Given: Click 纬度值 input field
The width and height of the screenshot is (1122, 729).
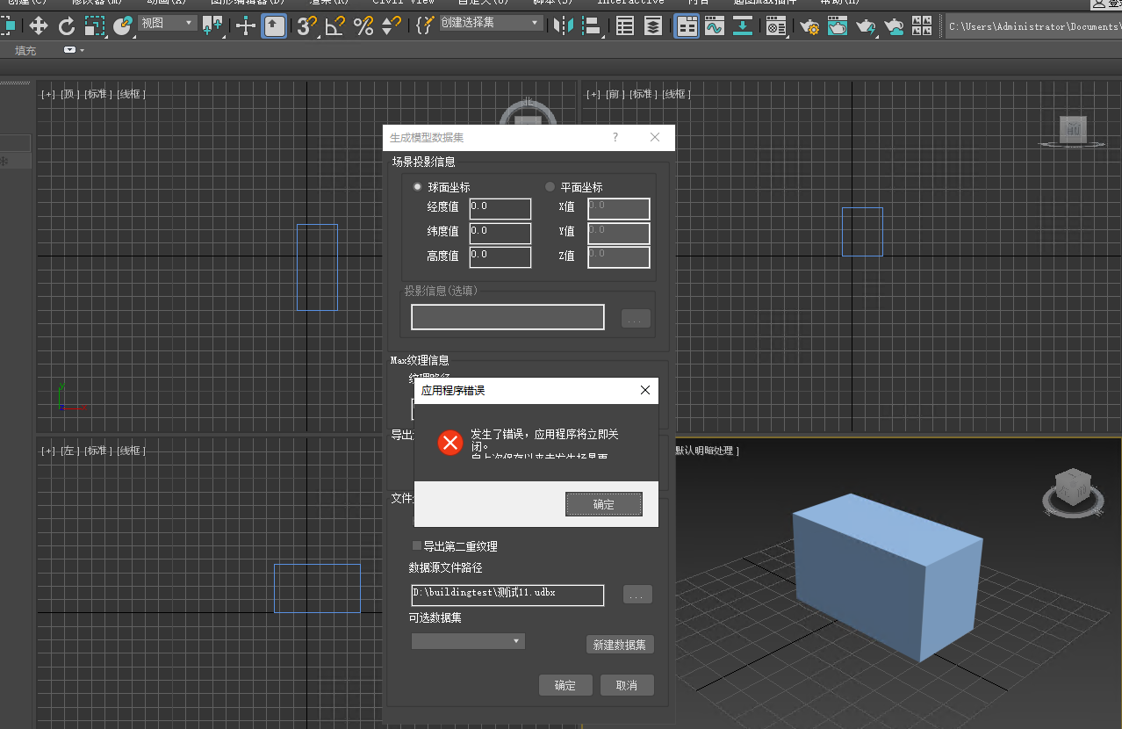Looking at the screenshot, I should coord(500,233).
